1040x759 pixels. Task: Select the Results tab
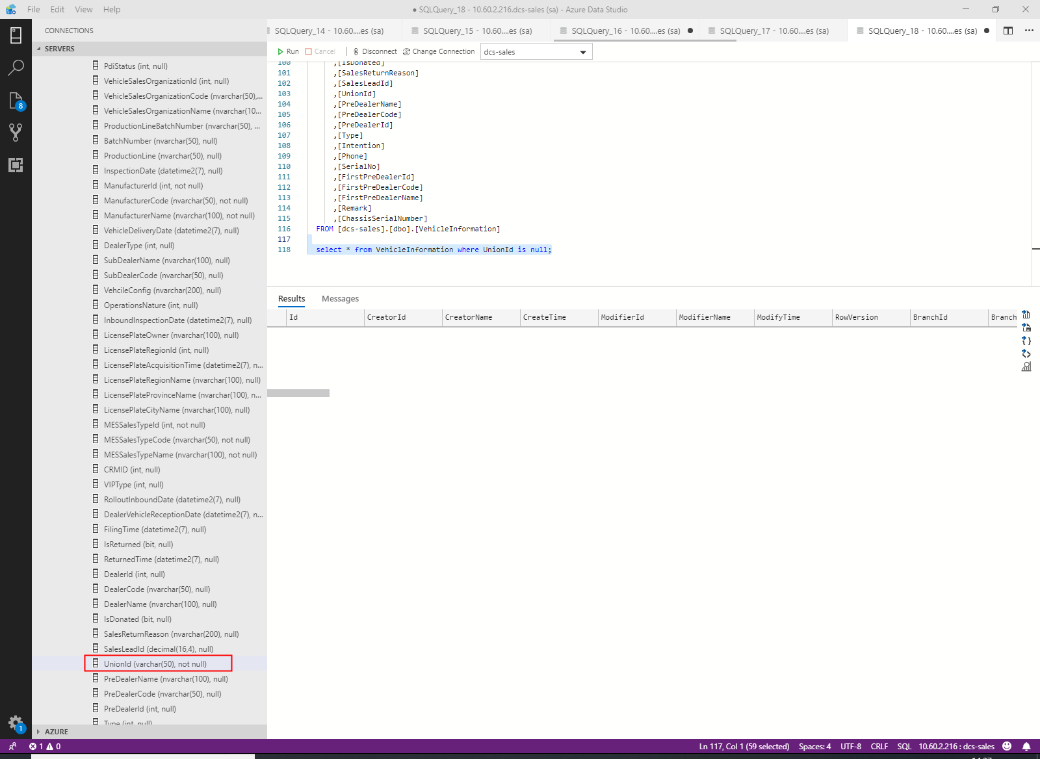(292, 299)
